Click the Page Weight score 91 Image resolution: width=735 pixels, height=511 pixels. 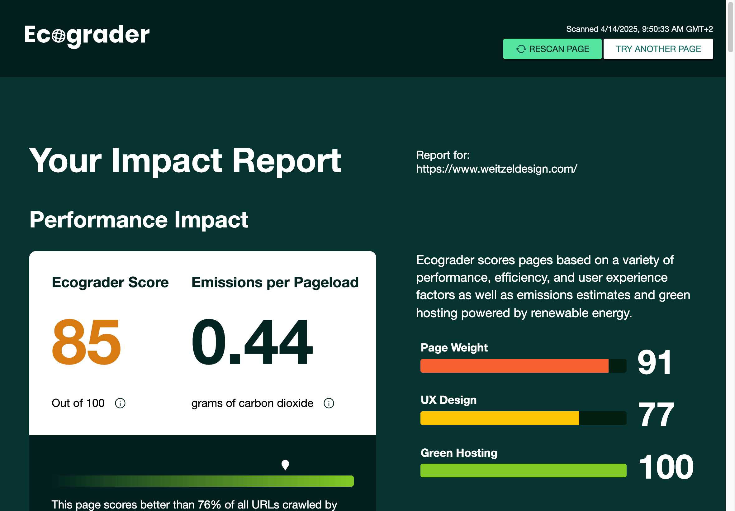(x=654, y=362)
